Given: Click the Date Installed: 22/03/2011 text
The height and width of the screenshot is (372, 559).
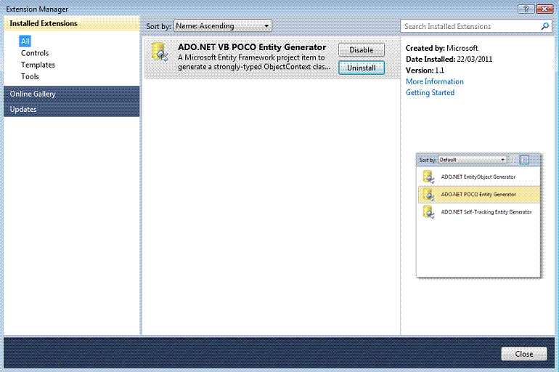Looking at the screenshot, I should pos(449,59).
